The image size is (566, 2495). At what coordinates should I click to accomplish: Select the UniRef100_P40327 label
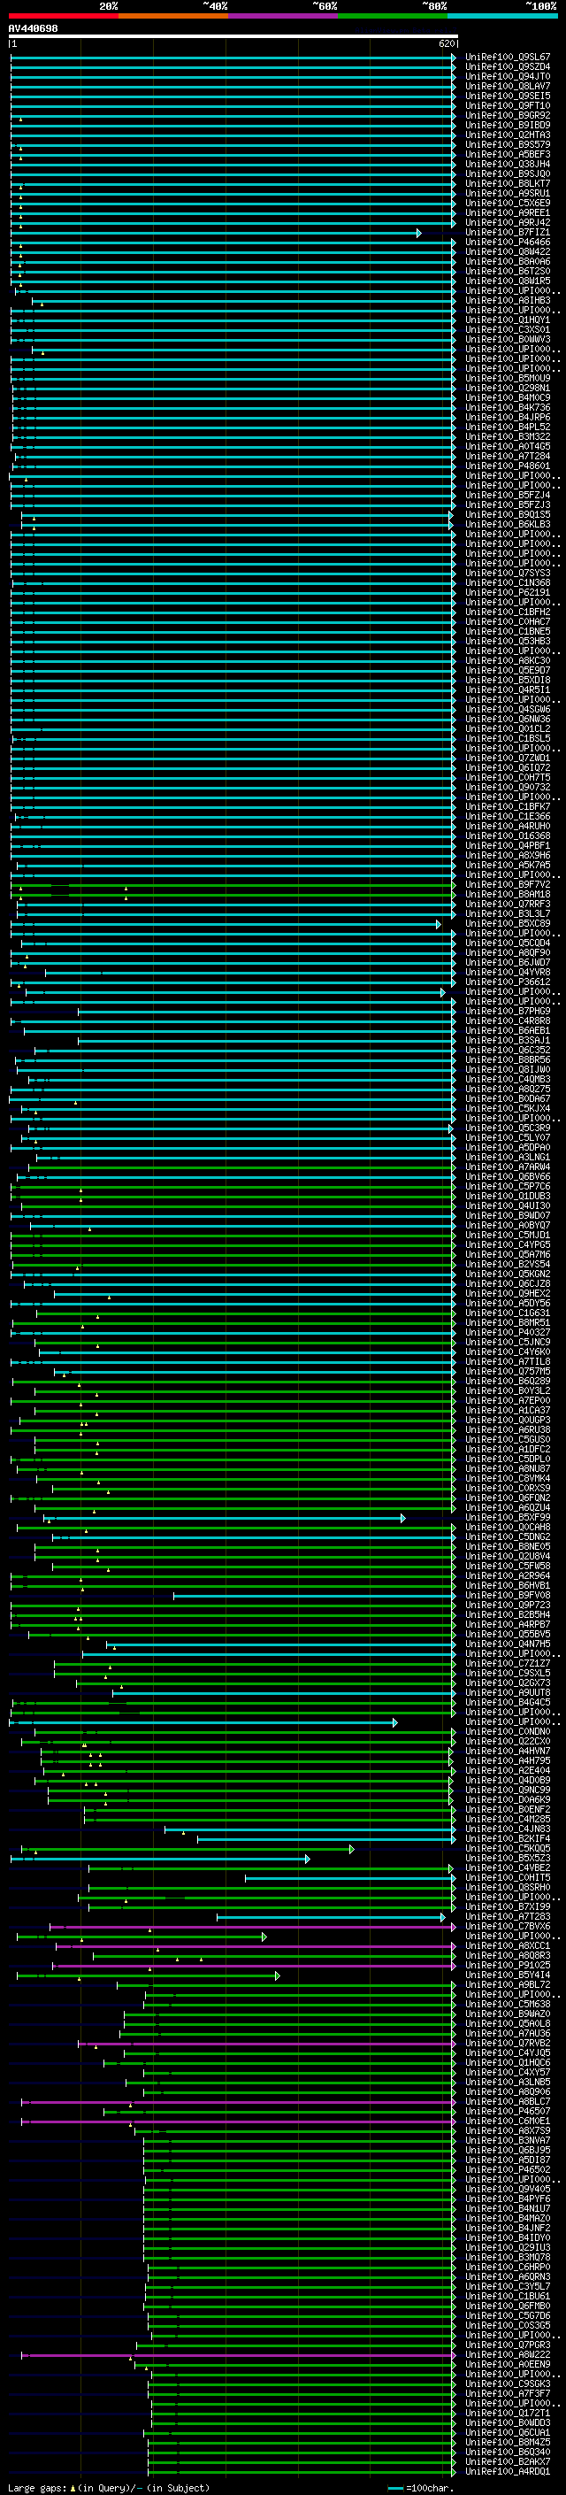tap(508, 1332)
